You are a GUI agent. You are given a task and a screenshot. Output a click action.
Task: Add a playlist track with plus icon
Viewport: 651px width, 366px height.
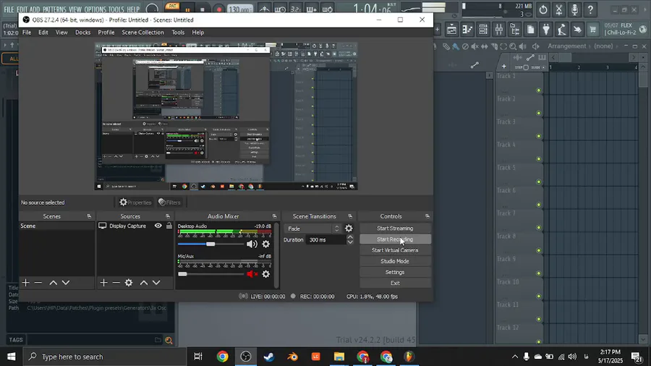click(x=503, y=67)
